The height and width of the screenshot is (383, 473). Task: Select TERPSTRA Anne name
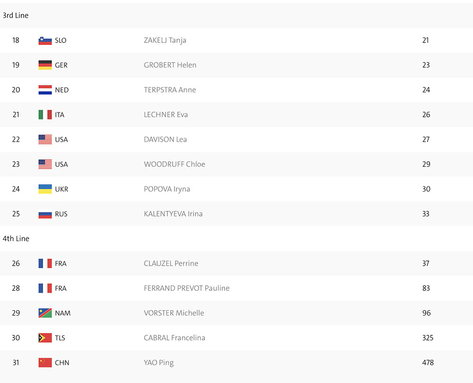tap(170, 90)
